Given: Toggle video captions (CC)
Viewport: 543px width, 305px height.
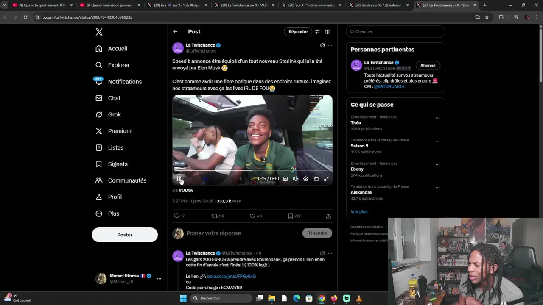Looking at the screenshot, I should click(285, 179).
